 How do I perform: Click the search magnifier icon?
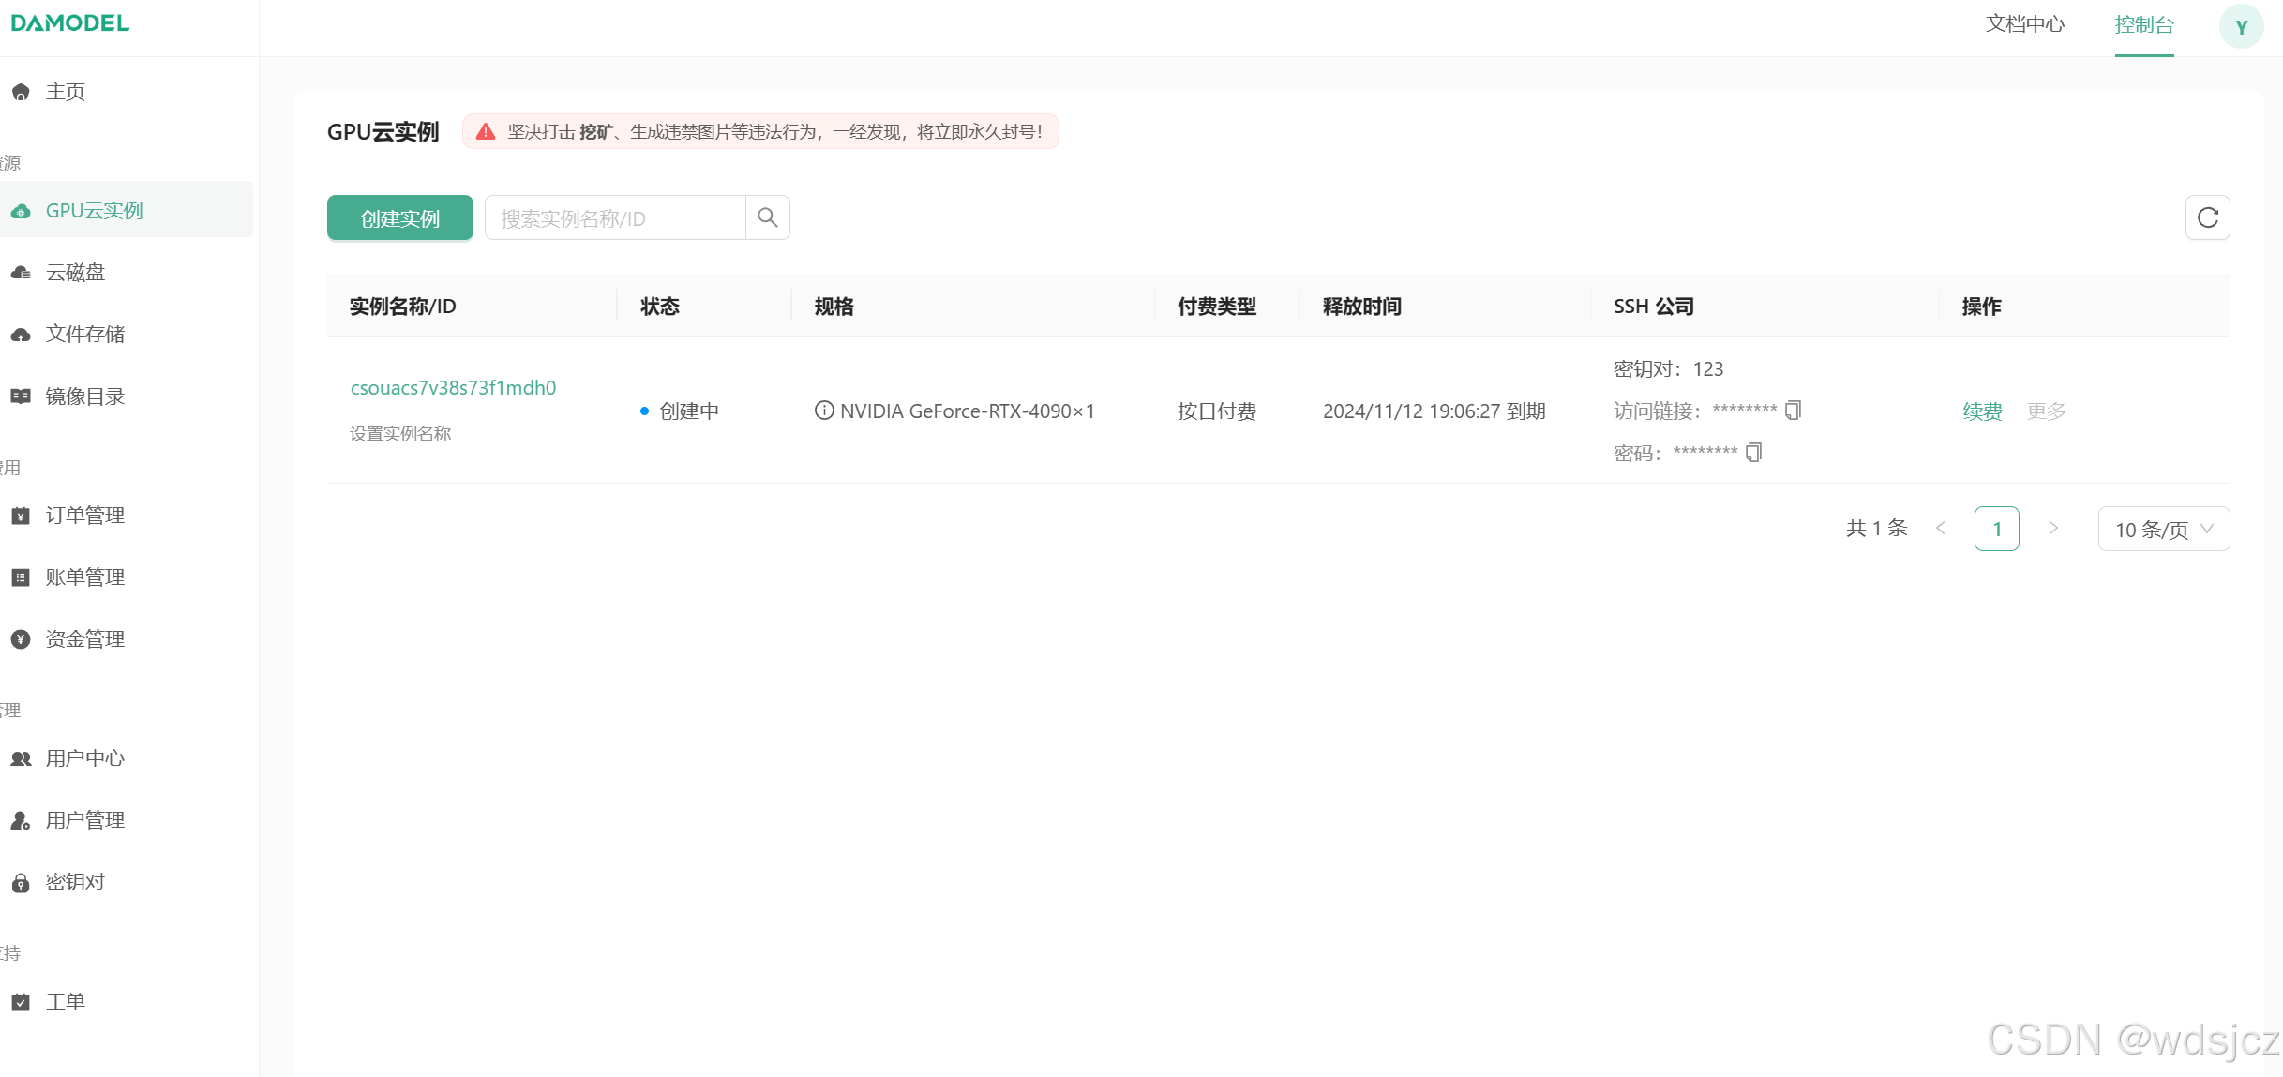pyautogui.click(x=767, y=217)
